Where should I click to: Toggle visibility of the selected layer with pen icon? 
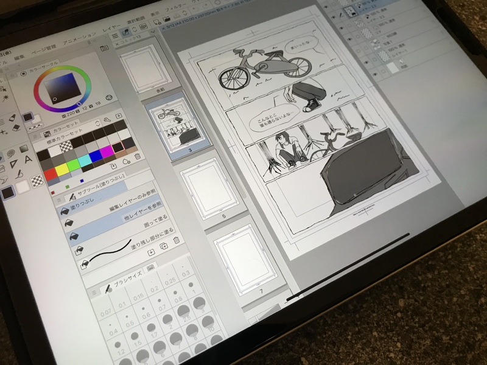coord(333,18)
